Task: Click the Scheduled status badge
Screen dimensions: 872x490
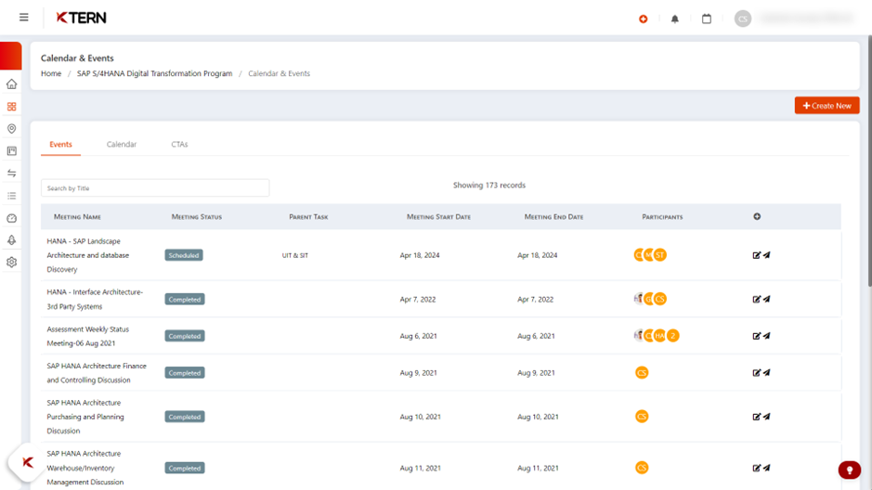Action: point(184,255)
